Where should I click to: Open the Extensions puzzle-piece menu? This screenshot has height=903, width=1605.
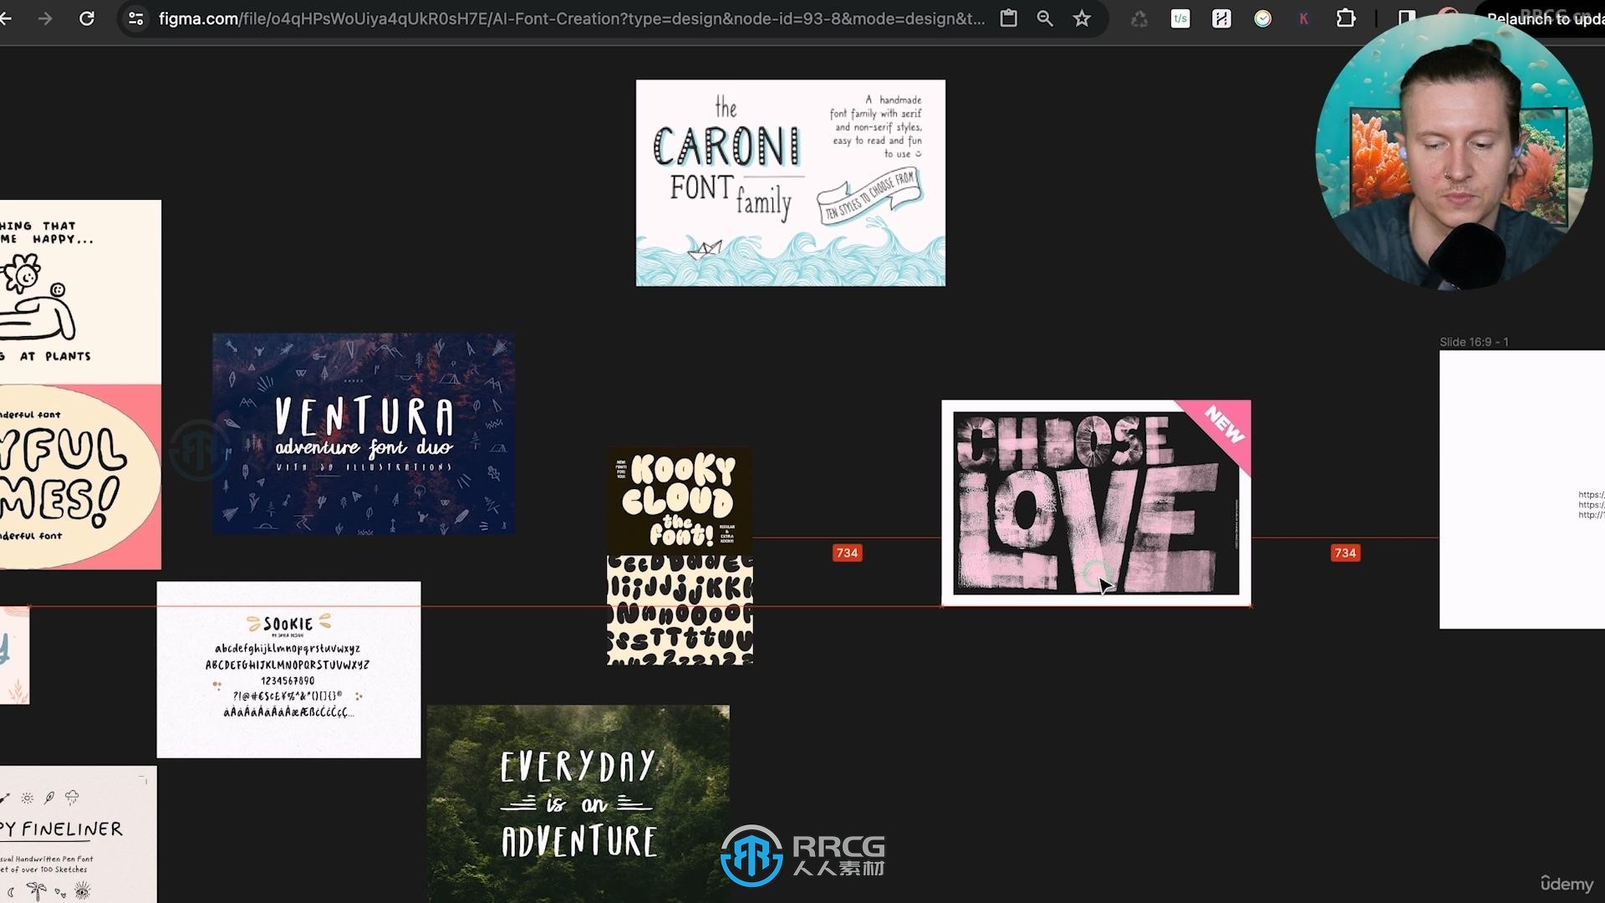click(1346, 18)
